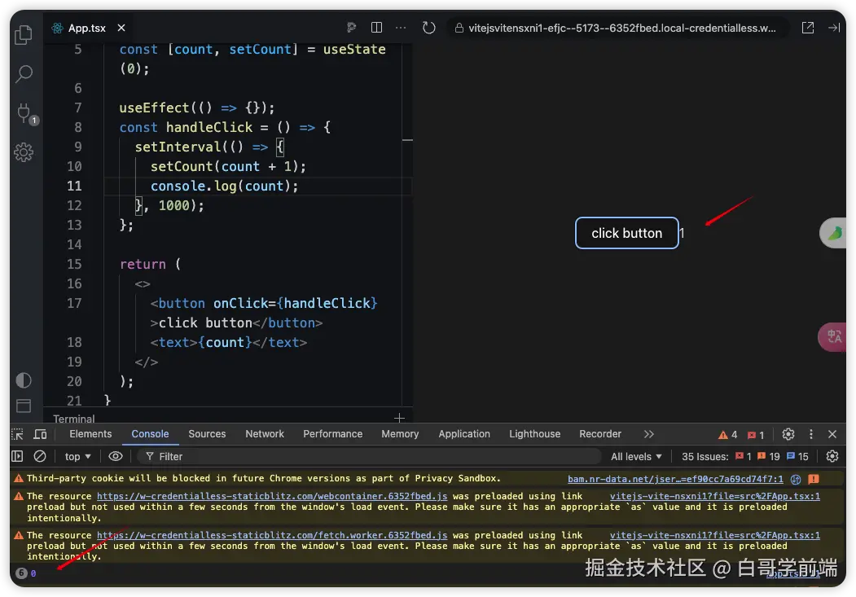Close the DevTools panel
The image size is (856, 597).
(x=832, y=434)
